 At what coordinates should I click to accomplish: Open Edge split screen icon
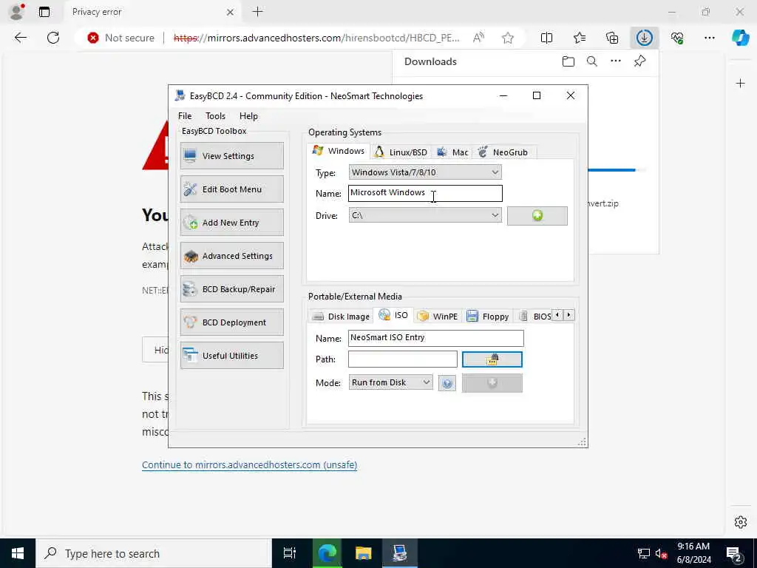(x=546, y=38)
